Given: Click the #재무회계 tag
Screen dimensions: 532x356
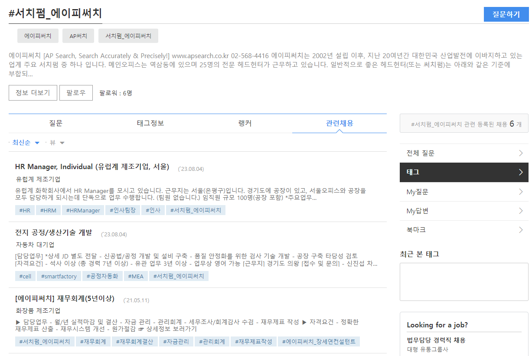Looking at the screenshot, I should click(93, 342).
